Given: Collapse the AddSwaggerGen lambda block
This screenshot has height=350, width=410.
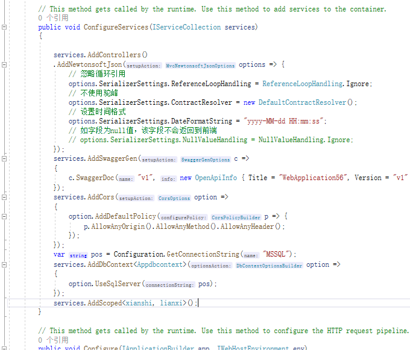Looking at the screenshot, I should tap(4, 158).
